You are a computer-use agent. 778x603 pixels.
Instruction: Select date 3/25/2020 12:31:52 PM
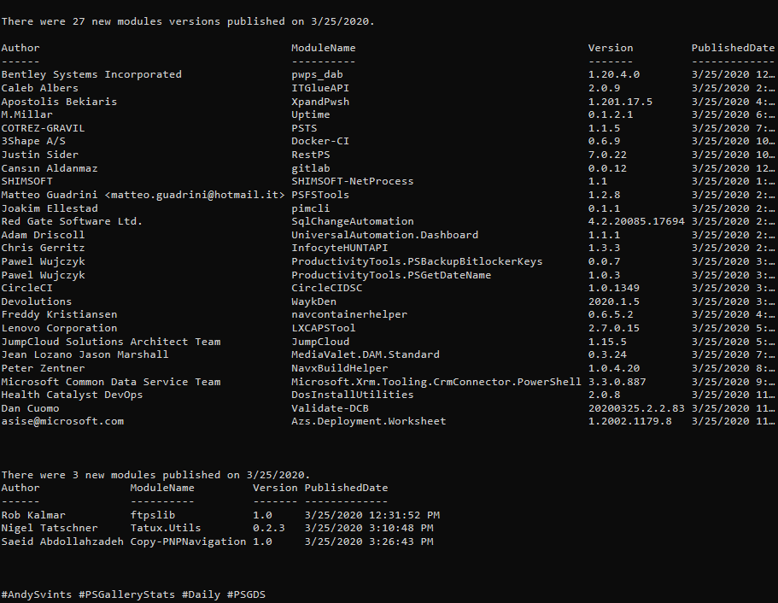click(x=372, y=515)
